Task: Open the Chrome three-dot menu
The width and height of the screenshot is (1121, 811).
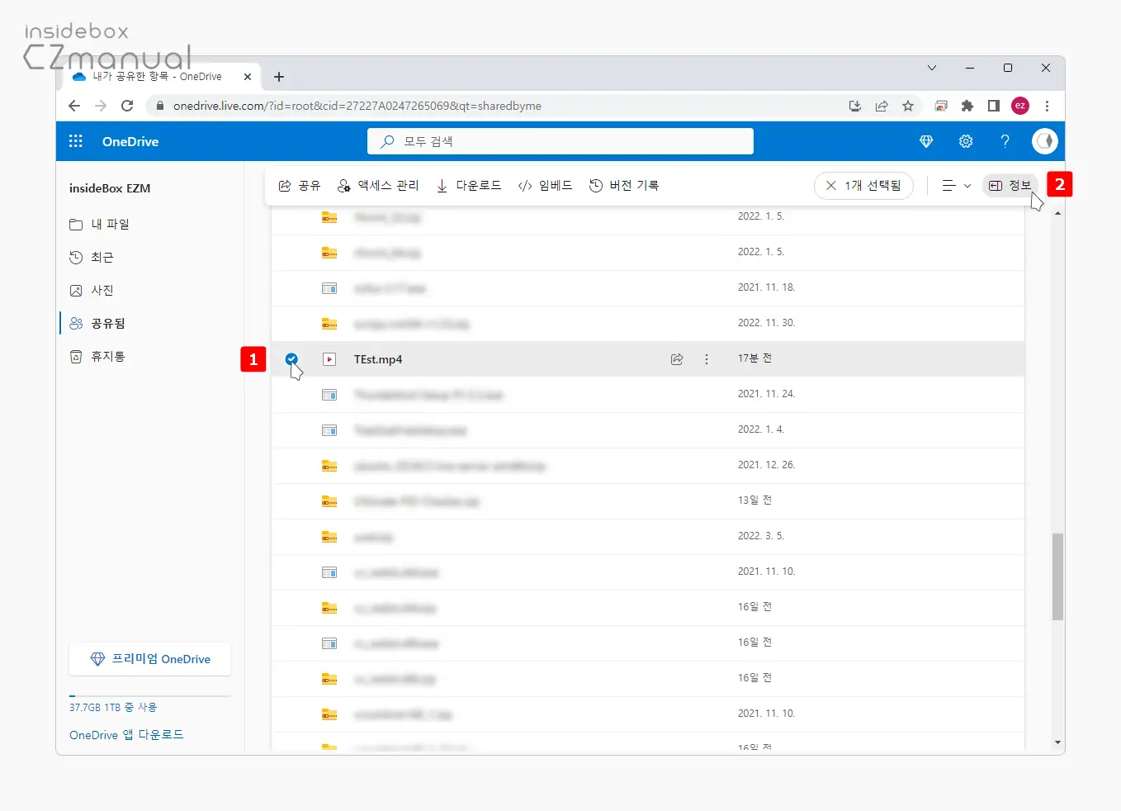Action: click(x=1047, y=106)
